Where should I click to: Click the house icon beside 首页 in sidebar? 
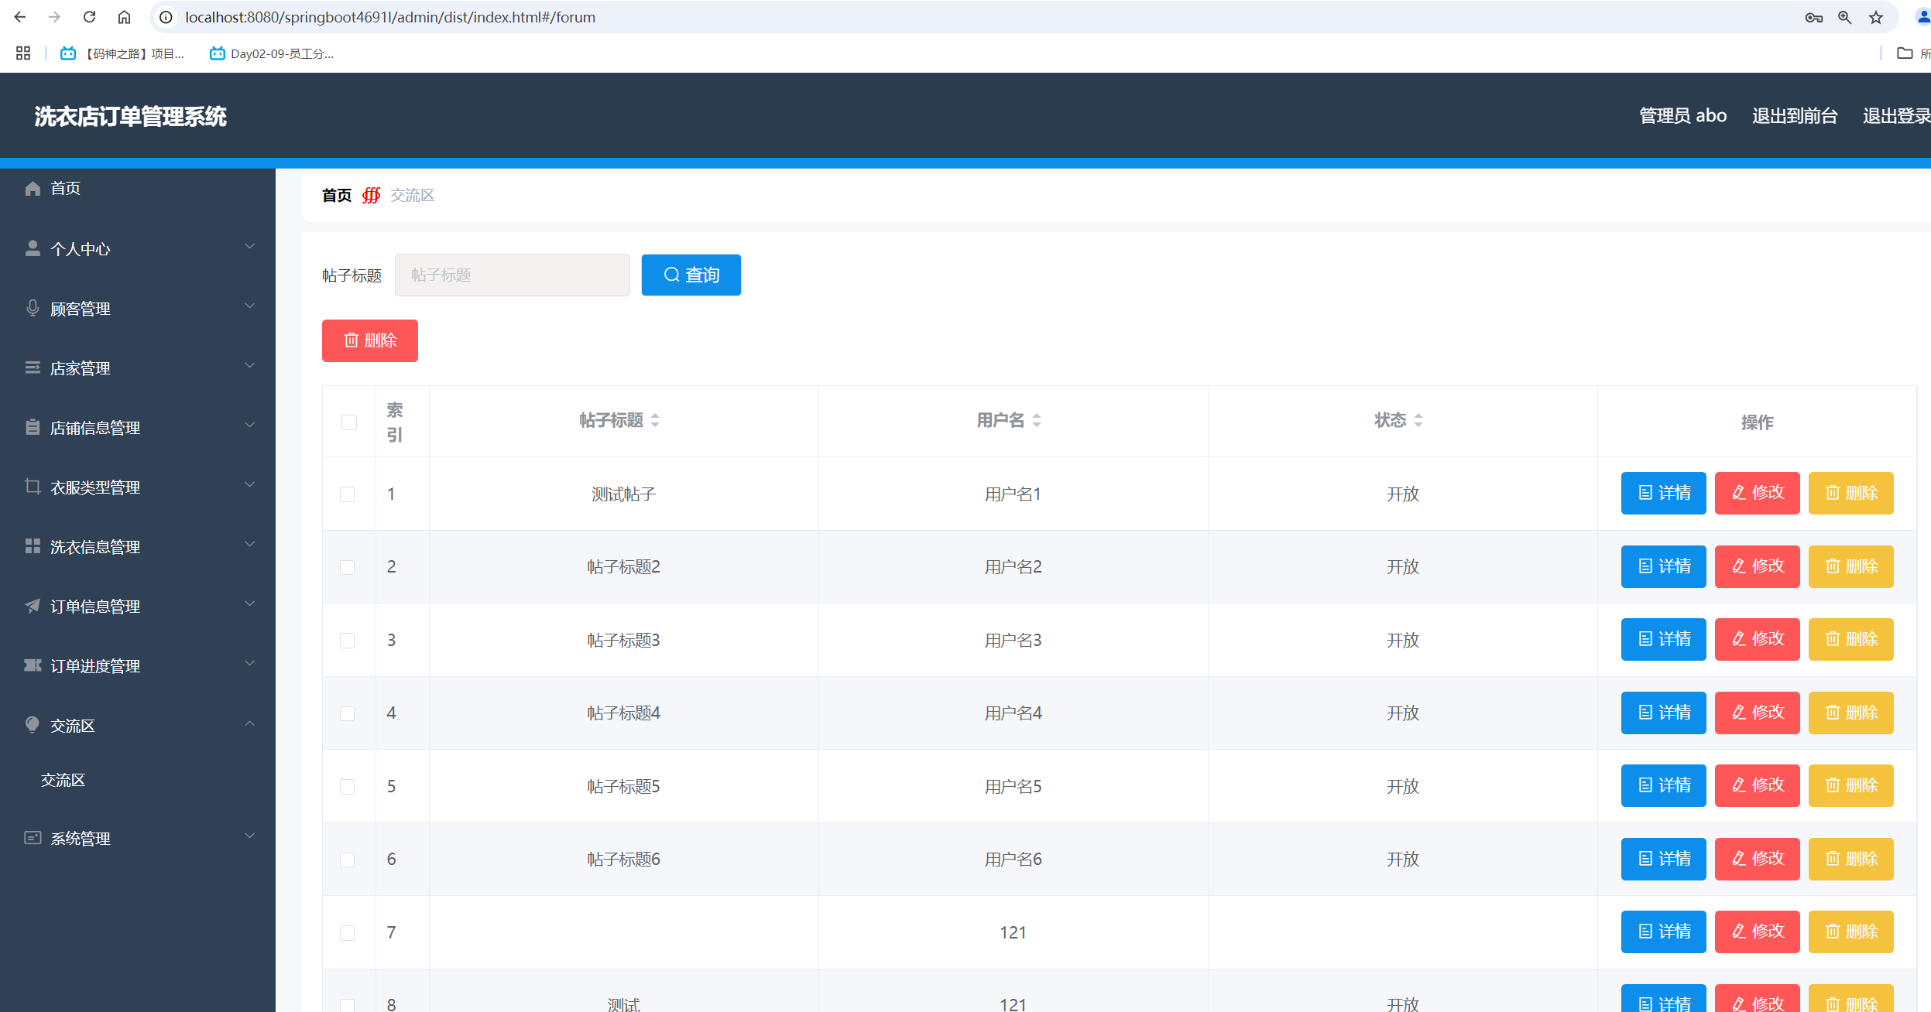[x=33, y=189]
